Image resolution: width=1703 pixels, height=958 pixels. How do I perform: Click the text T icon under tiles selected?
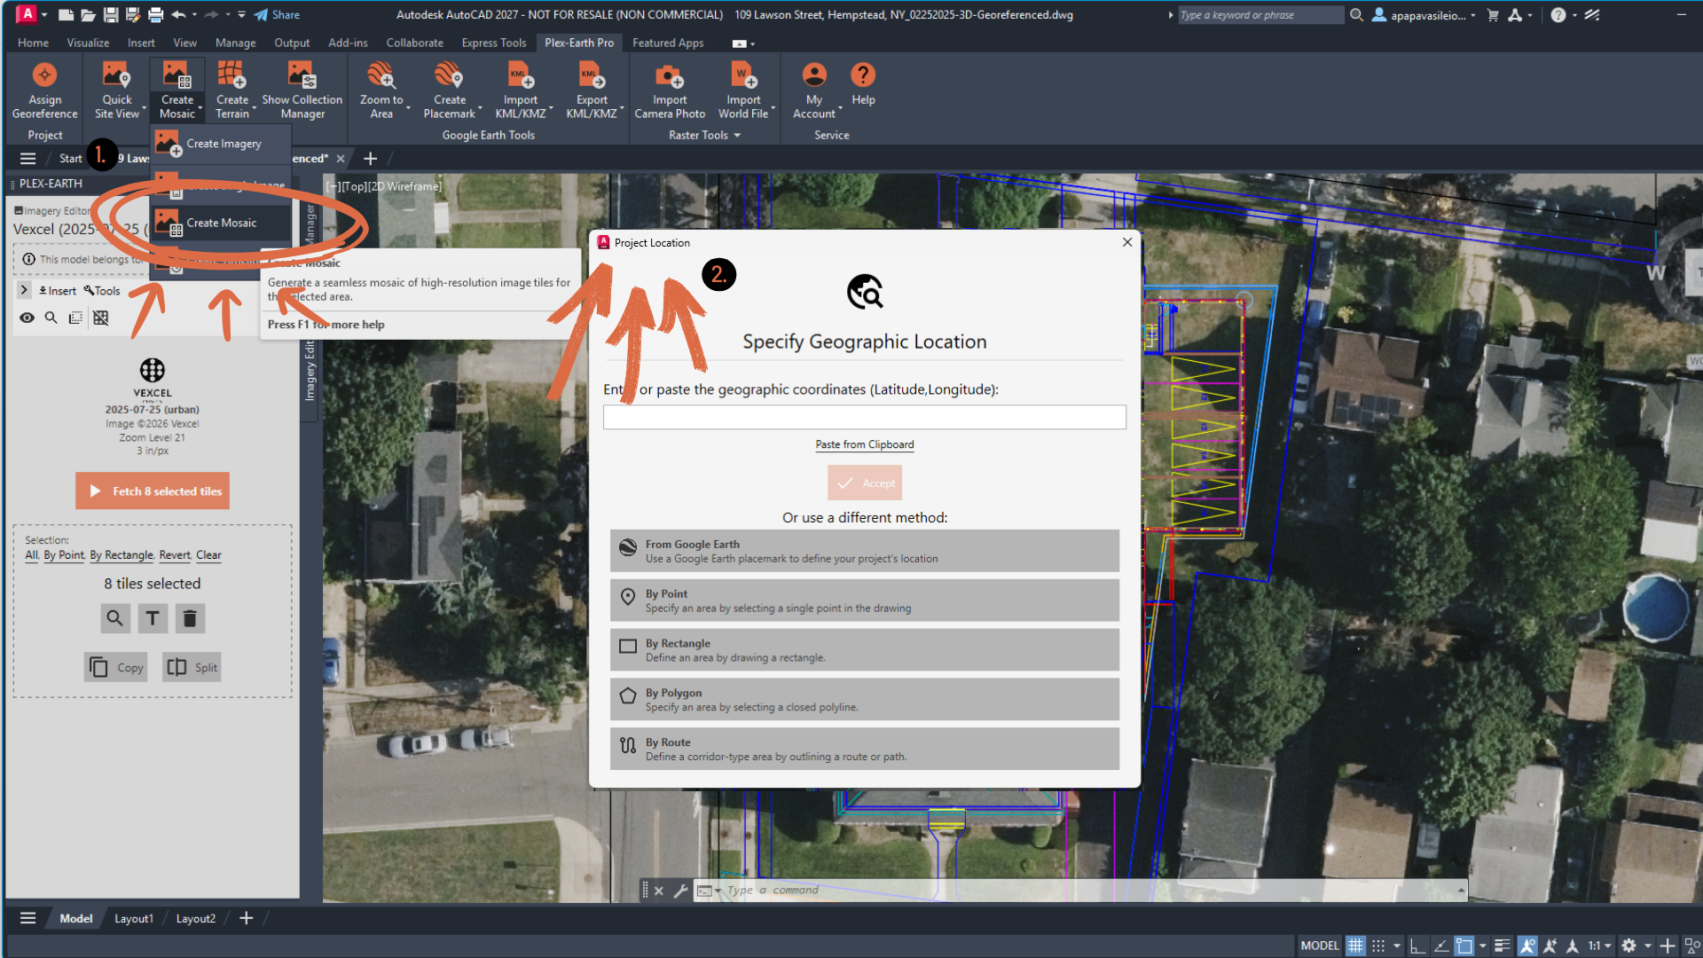click(x=153, y=618)
